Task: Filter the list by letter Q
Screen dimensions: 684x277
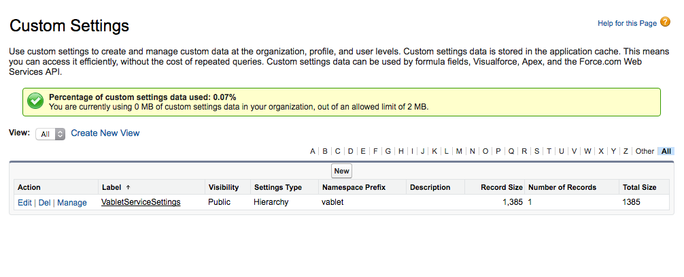Action: coord(511,151)
